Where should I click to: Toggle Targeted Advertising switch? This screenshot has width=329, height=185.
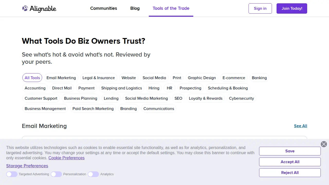[x=12, y=174]
